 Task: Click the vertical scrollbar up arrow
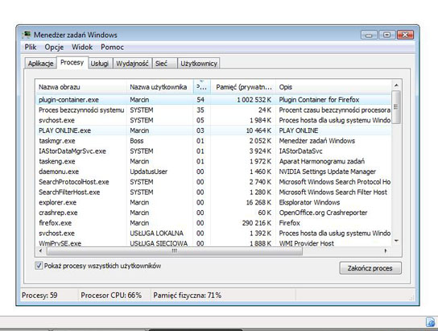point(396,85)
